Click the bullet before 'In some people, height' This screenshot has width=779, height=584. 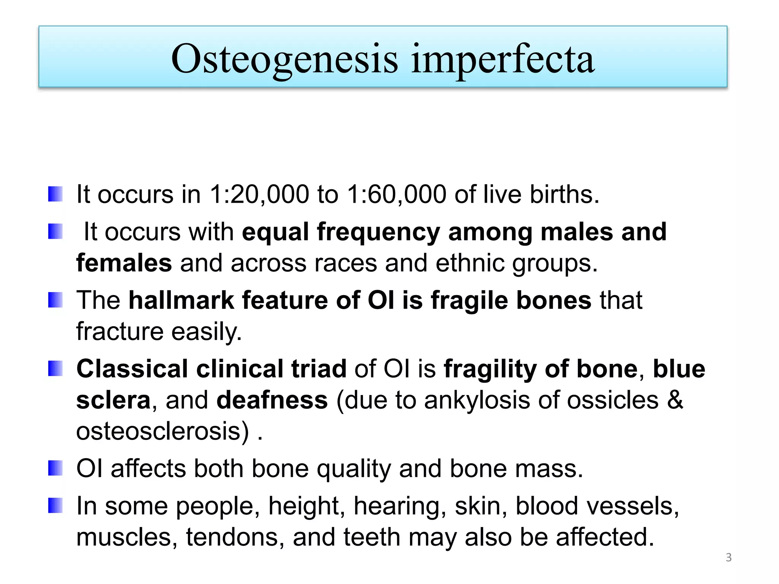[55, 506]
